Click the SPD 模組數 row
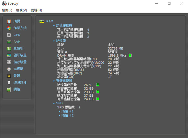This screenshot has height=138, width=188. click(x=69, y=107)
